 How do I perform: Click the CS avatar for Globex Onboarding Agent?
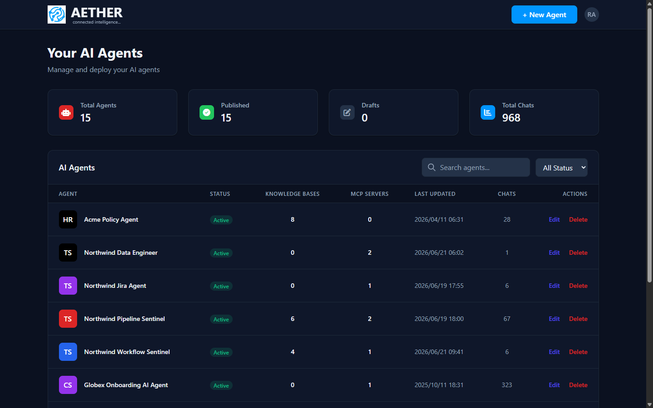68,385
